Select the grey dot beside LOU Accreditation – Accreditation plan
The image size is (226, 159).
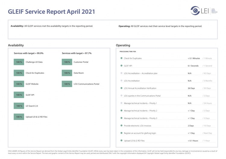coord(121,73)
